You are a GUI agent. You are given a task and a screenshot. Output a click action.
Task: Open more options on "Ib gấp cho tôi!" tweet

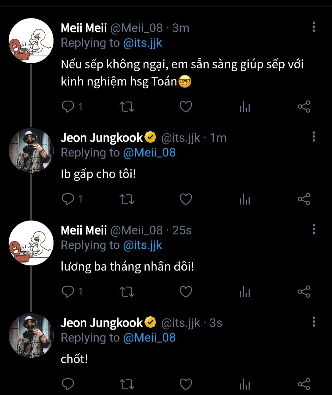(x=314, y=136)
